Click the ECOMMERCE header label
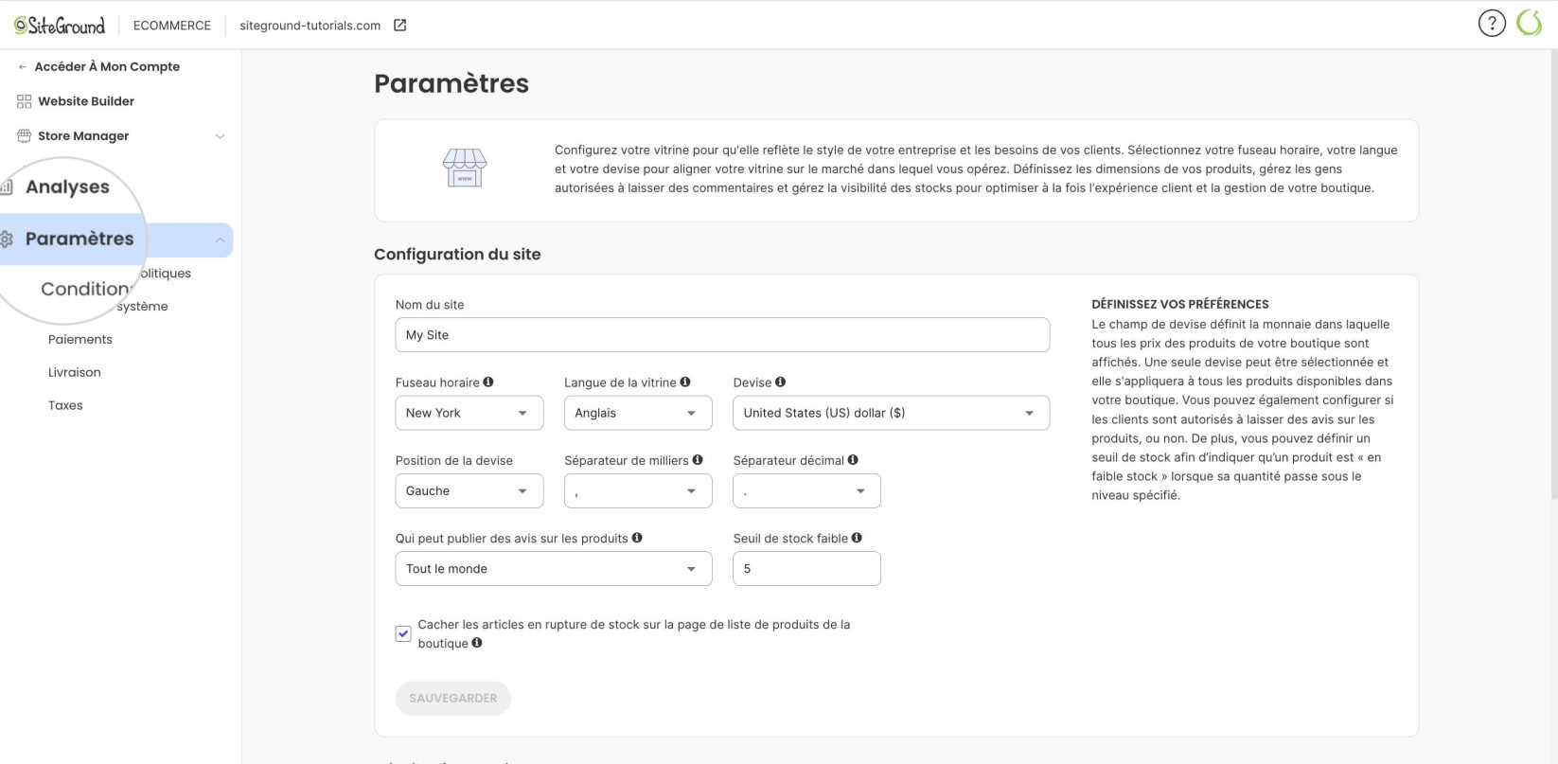This screenshot has height=764, width=1558. [172, 26]
